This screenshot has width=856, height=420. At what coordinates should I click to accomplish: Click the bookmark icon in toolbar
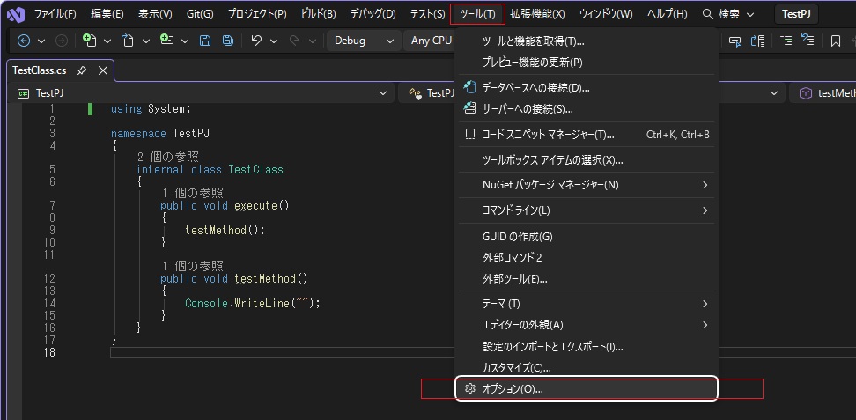tap(836, 41)
